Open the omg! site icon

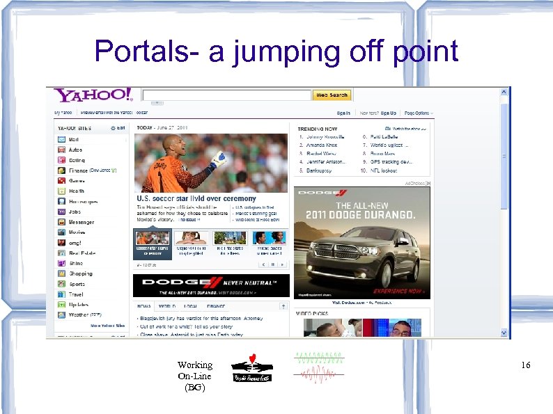tap(62, 243)
